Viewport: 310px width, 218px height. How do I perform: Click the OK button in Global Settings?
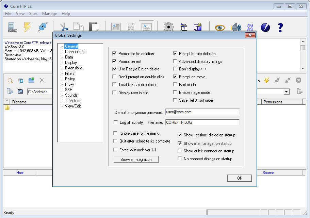pos(240,178)
